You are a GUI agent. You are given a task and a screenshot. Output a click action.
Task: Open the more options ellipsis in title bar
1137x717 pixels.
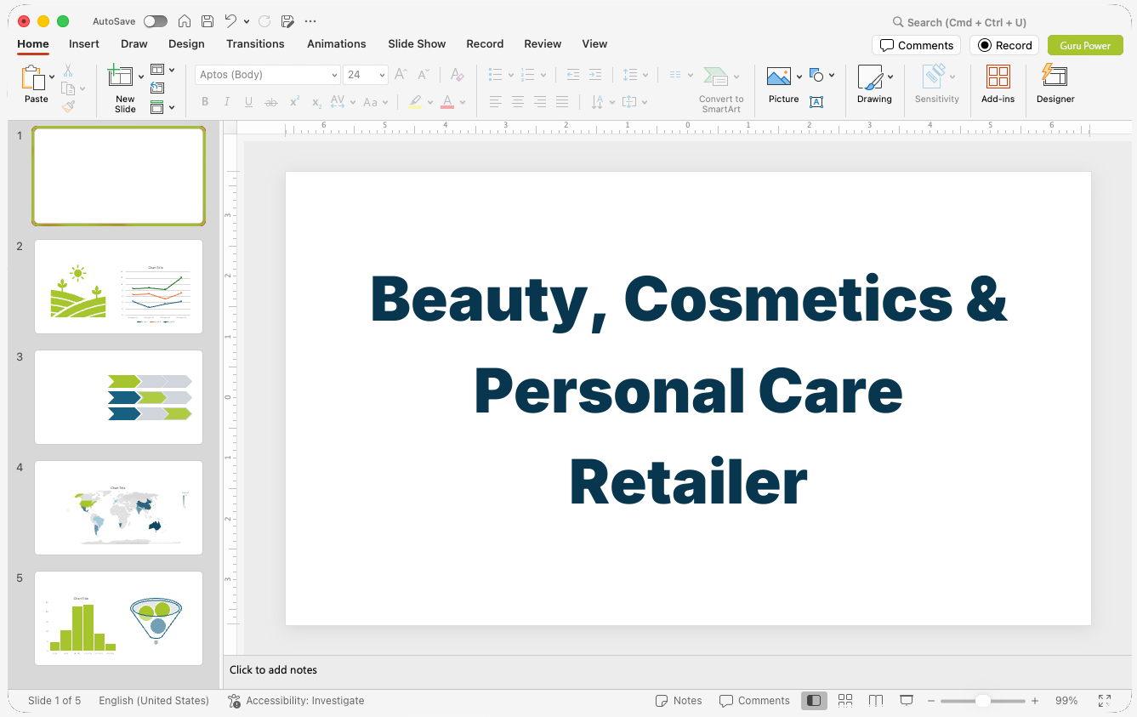pyautogui.click(x=310, y=21)
